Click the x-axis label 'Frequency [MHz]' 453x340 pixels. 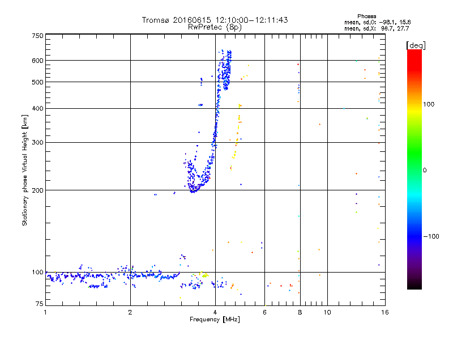(215, 320)
